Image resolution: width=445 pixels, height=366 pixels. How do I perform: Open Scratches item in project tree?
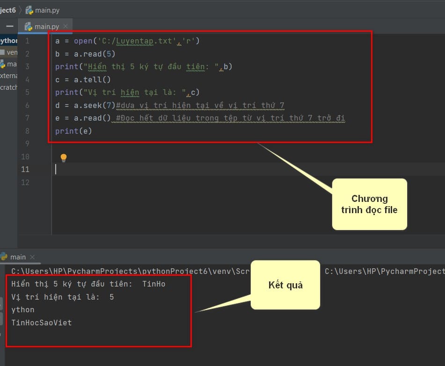point(9,87)
